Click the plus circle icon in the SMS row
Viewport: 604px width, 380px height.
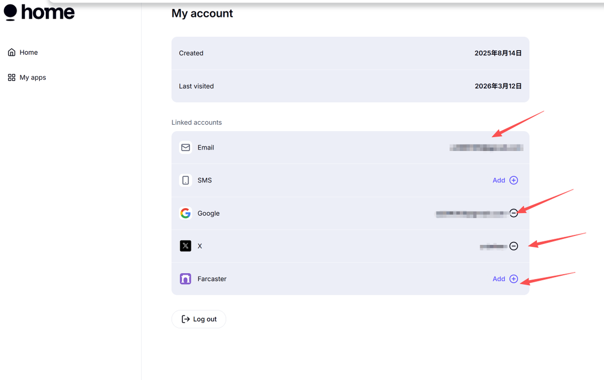pos(513,180)
